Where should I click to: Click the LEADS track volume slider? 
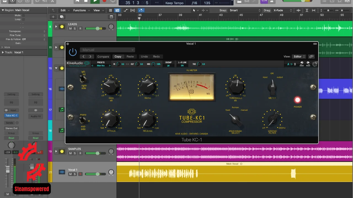click(95, 29)
